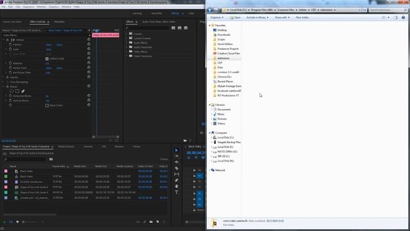The image size is (410, 231).
Task: Select the Track Select Forward tool
Action: 177,156
